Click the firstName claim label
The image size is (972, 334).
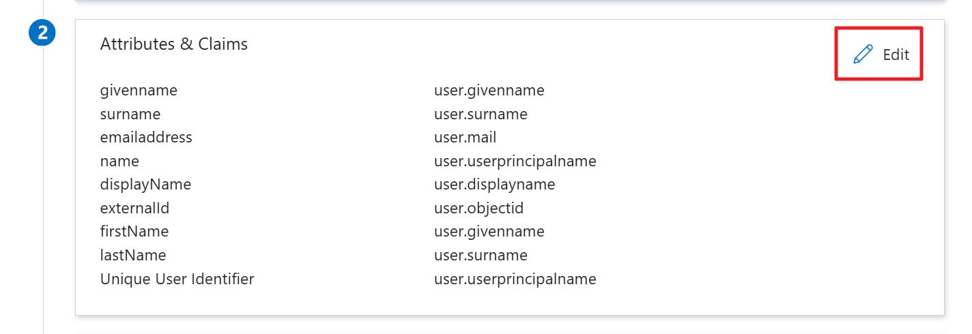point(134,232)
